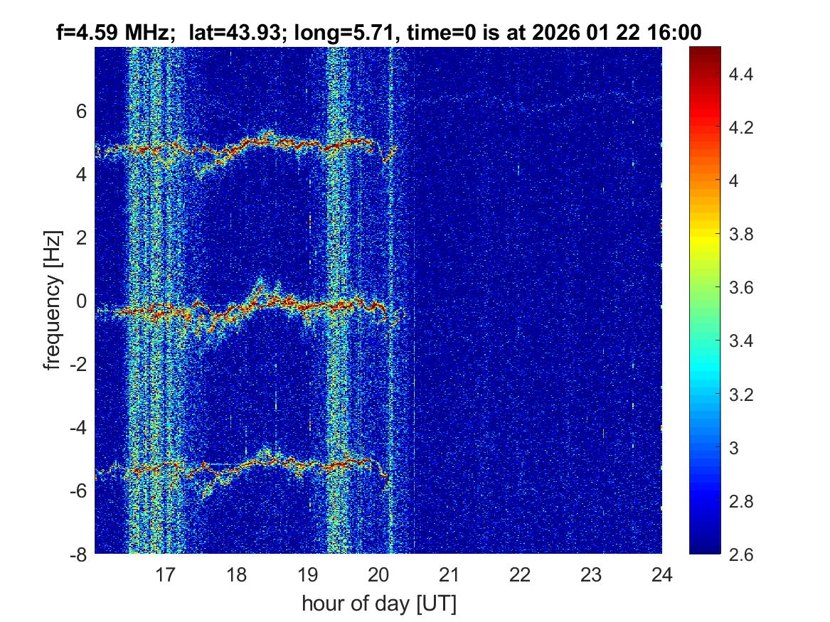830x622 pixels.
Task: Click the x-axis tick label 20
Action: [x=378, y=573]
